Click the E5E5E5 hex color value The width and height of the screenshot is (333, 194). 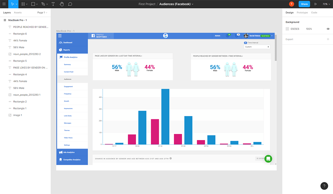click(295, 29)
